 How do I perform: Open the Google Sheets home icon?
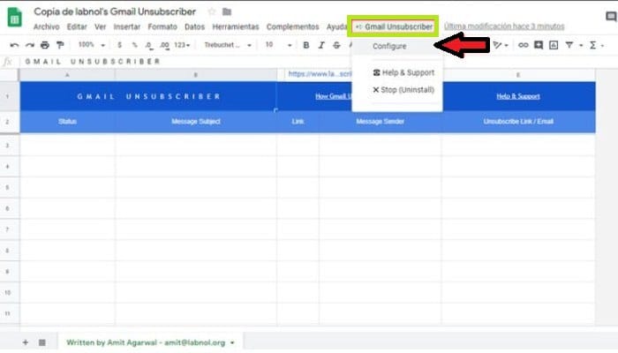point(15,18)
